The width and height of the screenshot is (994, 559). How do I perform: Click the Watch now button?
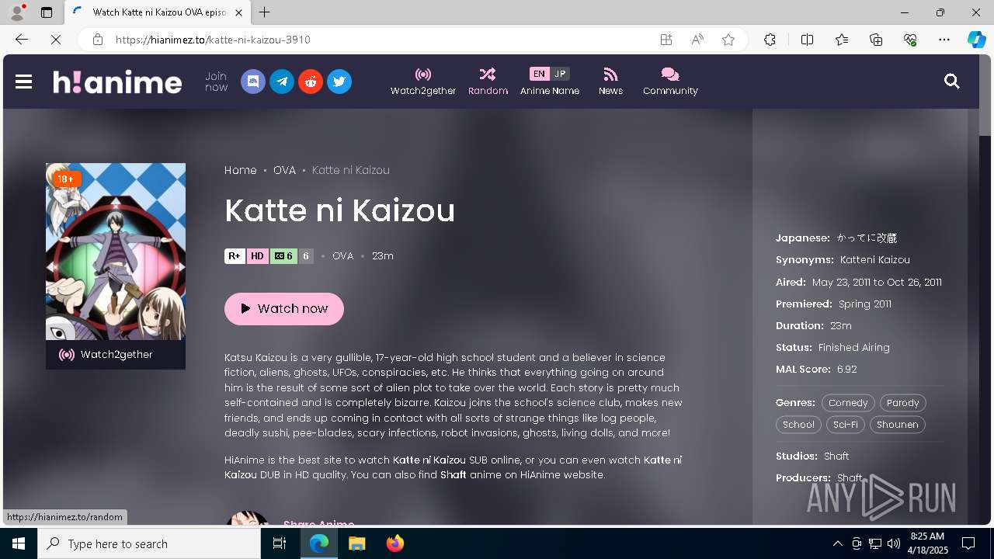284,309
